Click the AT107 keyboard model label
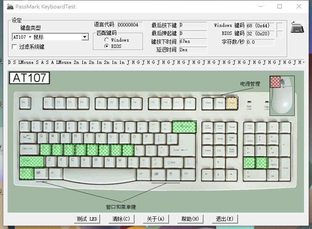This screenshot has height=229, width=312. [29, 78]
